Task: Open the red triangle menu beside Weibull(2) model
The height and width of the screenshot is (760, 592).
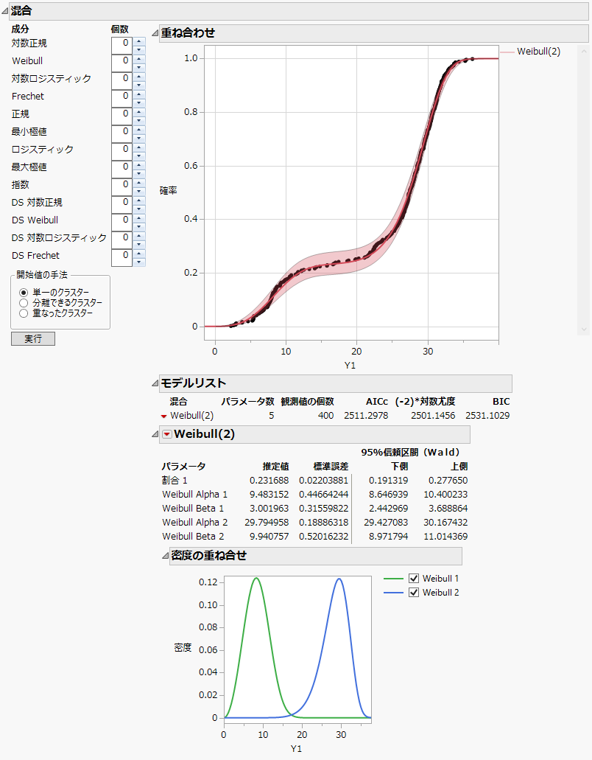Action: [x=162, y=415]
